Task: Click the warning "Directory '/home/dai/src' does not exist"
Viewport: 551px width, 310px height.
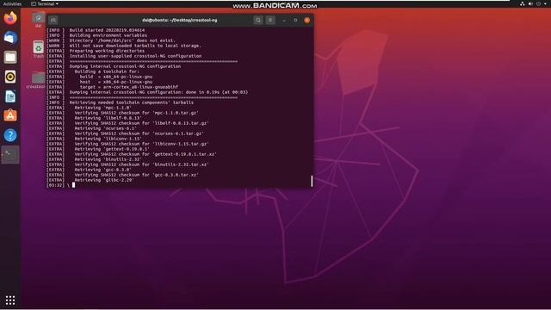Action: (x=122, y=40)
